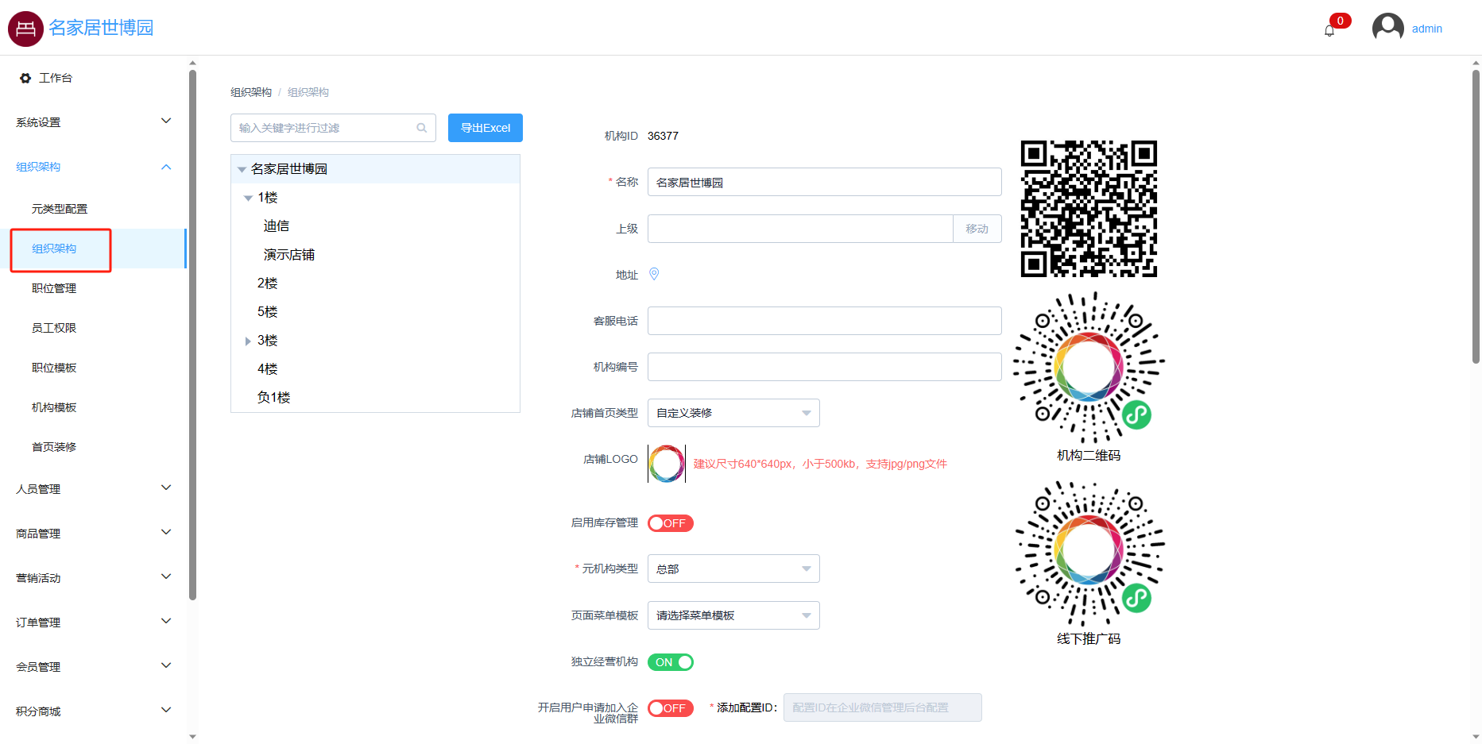Open 职位模板 submenu item
This screenshot has width=1482, height=744.
[94, 368]
